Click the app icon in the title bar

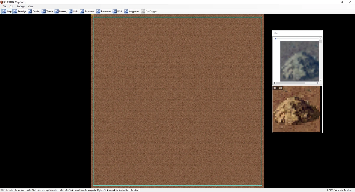coord(2,2)
